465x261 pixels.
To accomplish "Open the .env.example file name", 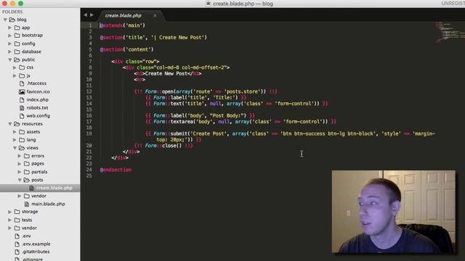I will 36,244.
